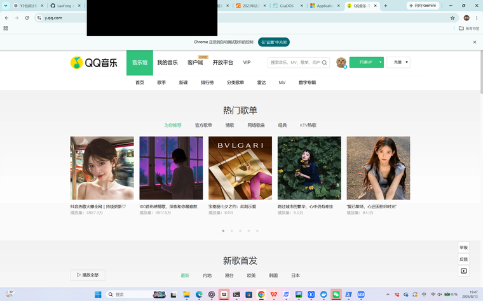Open 开放平台 in the top nav
Viewport: 483px width, 301px height.
point(222,62)
